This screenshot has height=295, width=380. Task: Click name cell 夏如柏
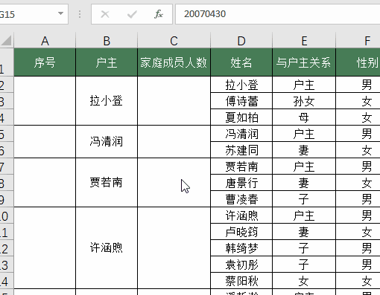click(241, 117)
